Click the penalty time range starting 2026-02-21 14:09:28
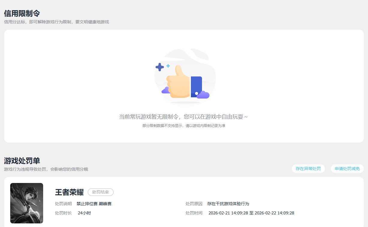Screen dimensions: 368x227 (x=251, y=213)
